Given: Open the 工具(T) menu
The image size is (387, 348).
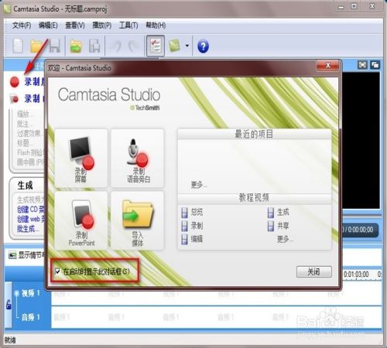Looking at the screenshot, I should pyautogui.click(x=128, y=26).
